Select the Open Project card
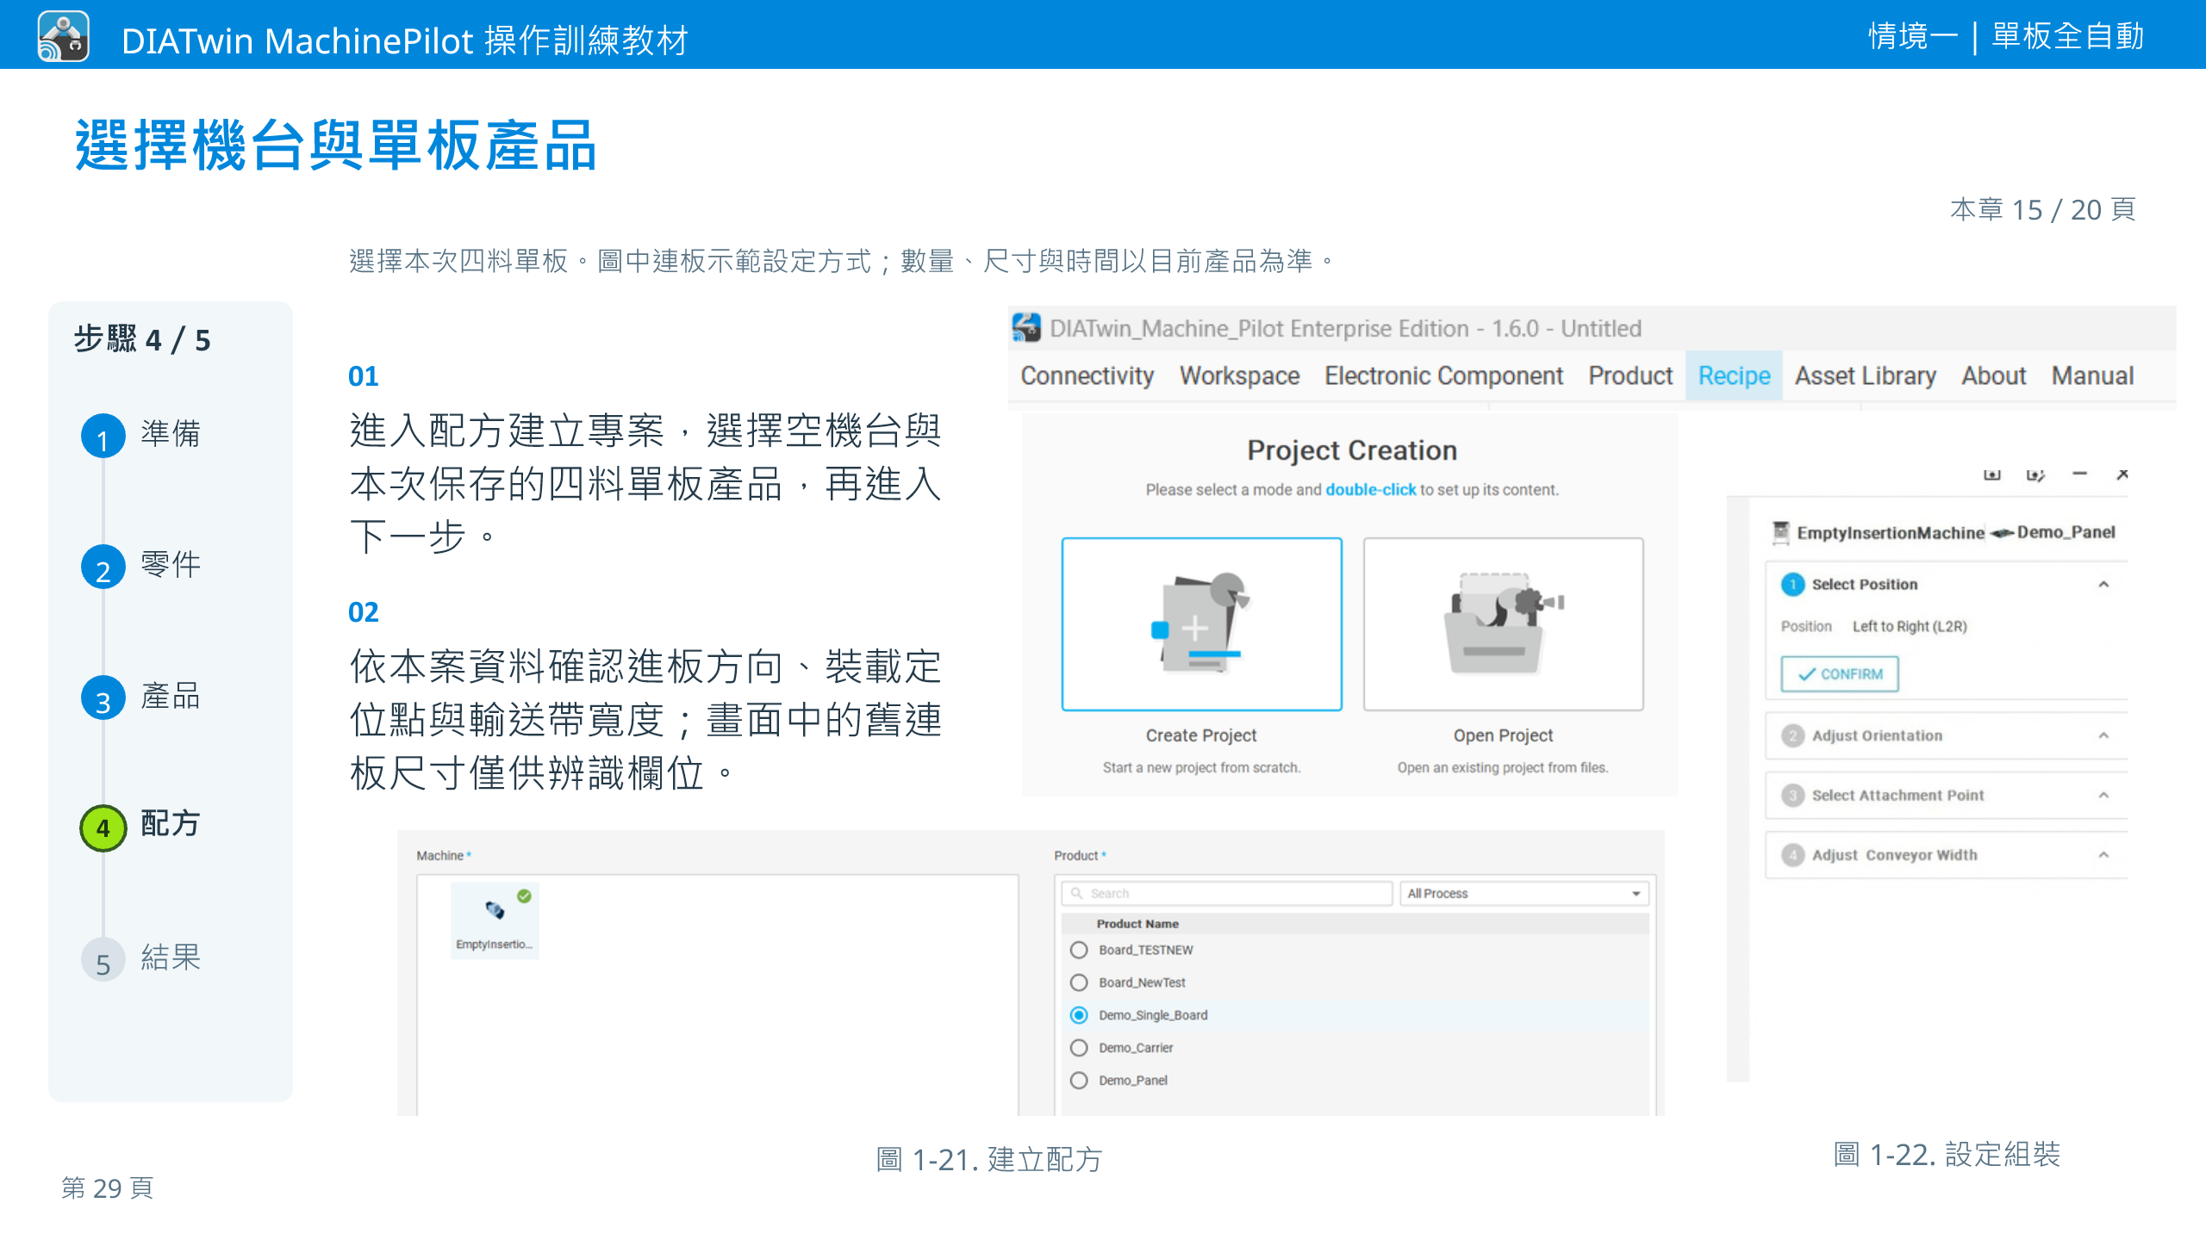2206x1240 pixels. (x=1503, y=624)
